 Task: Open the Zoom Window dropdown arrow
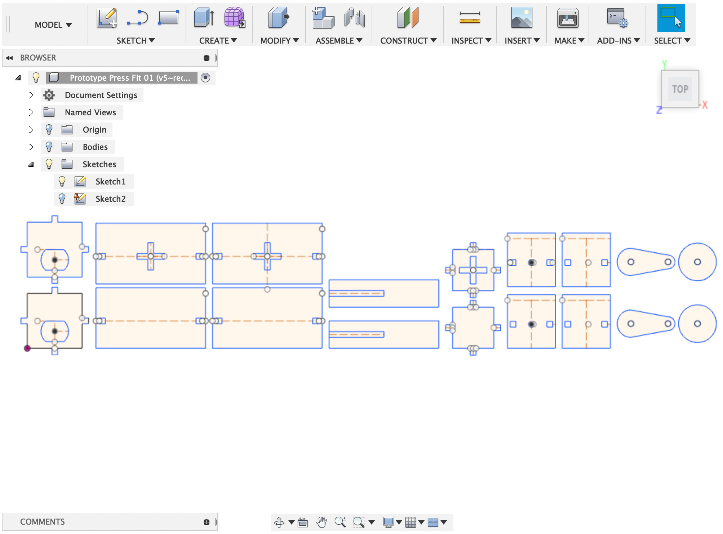tap(372, 522)
